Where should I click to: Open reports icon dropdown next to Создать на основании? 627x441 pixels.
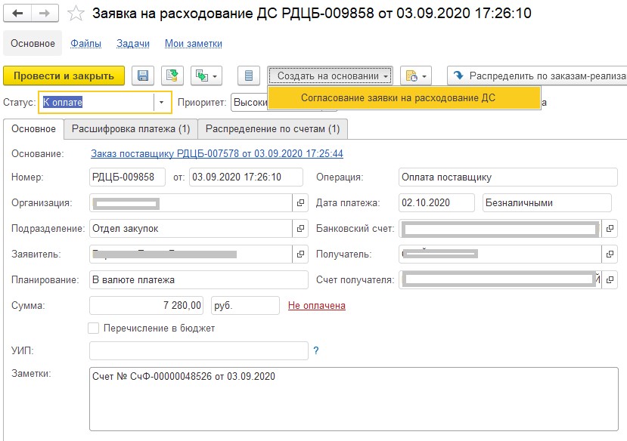point(416,76)
